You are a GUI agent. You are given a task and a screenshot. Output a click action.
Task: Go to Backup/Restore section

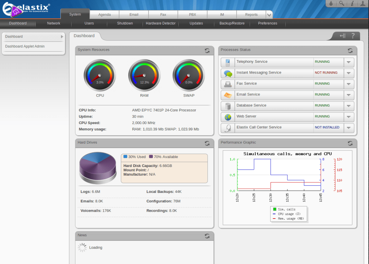click(232, 23)
